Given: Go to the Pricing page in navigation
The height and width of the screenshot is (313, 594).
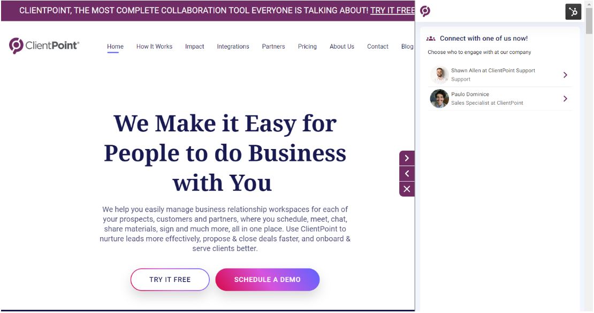Looking at the screenshot, I should [x=307, y=46].
